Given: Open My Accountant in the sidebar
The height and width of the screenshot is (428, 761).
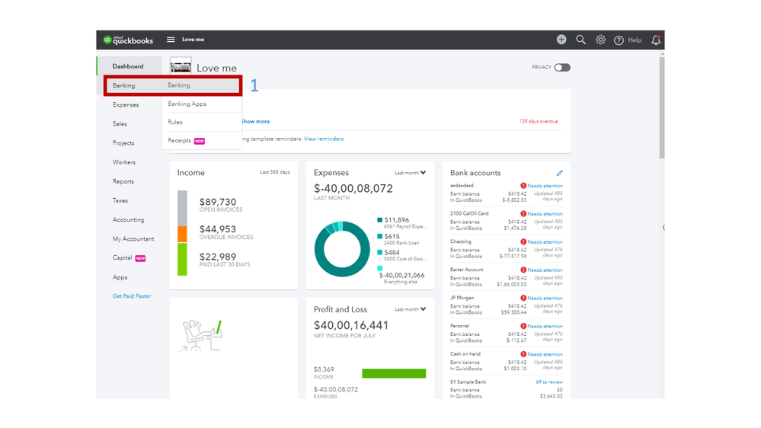Looking at the screenshot, I should 133,239.
